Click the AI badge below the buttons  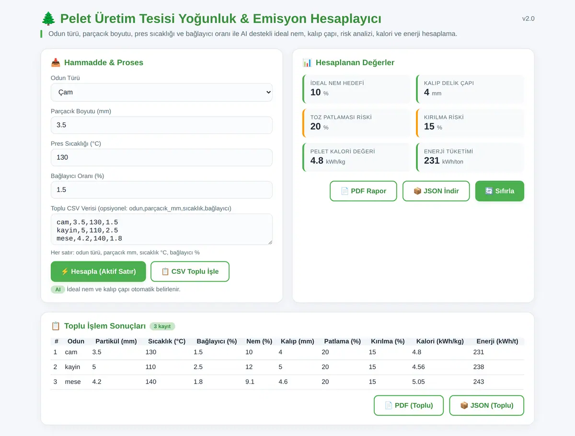(57, 290)
